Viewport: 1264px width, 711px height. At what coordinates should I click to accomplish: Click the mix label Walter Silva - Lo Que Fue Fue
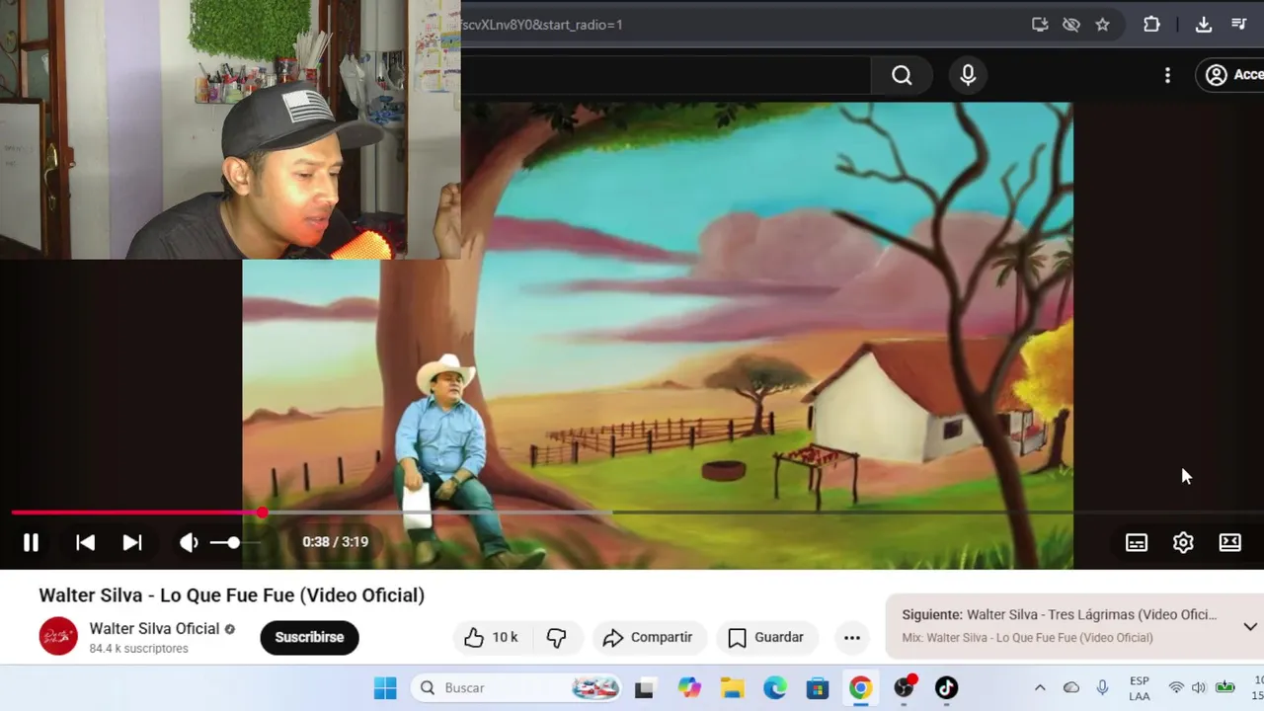click(x=1027, y=638)
